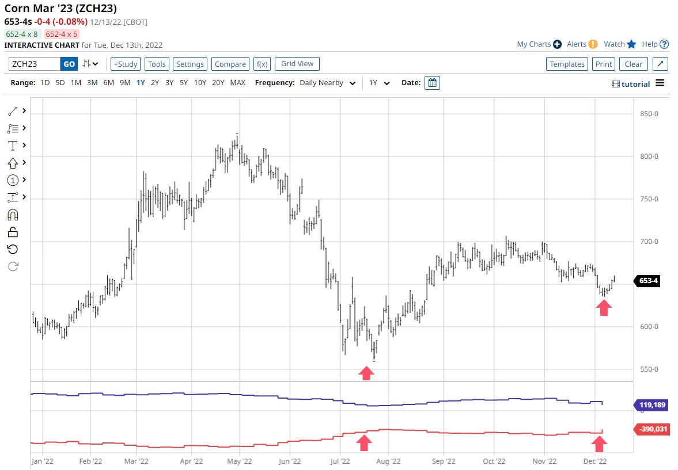Click the Help question mark icon

click(665, 44)
